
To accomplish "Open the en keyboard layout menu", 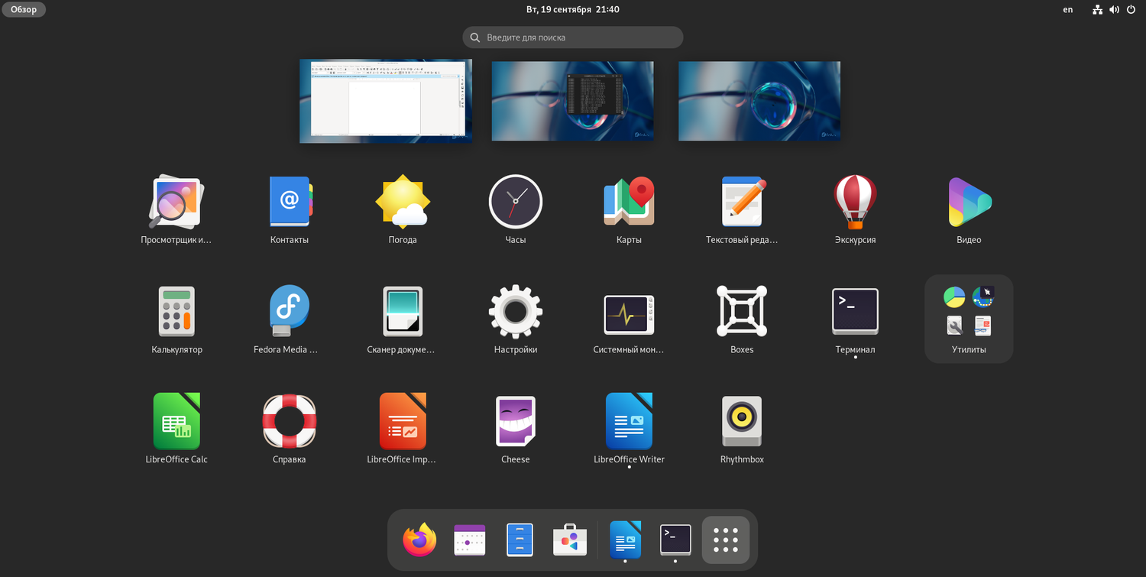I will [1068, 10].
